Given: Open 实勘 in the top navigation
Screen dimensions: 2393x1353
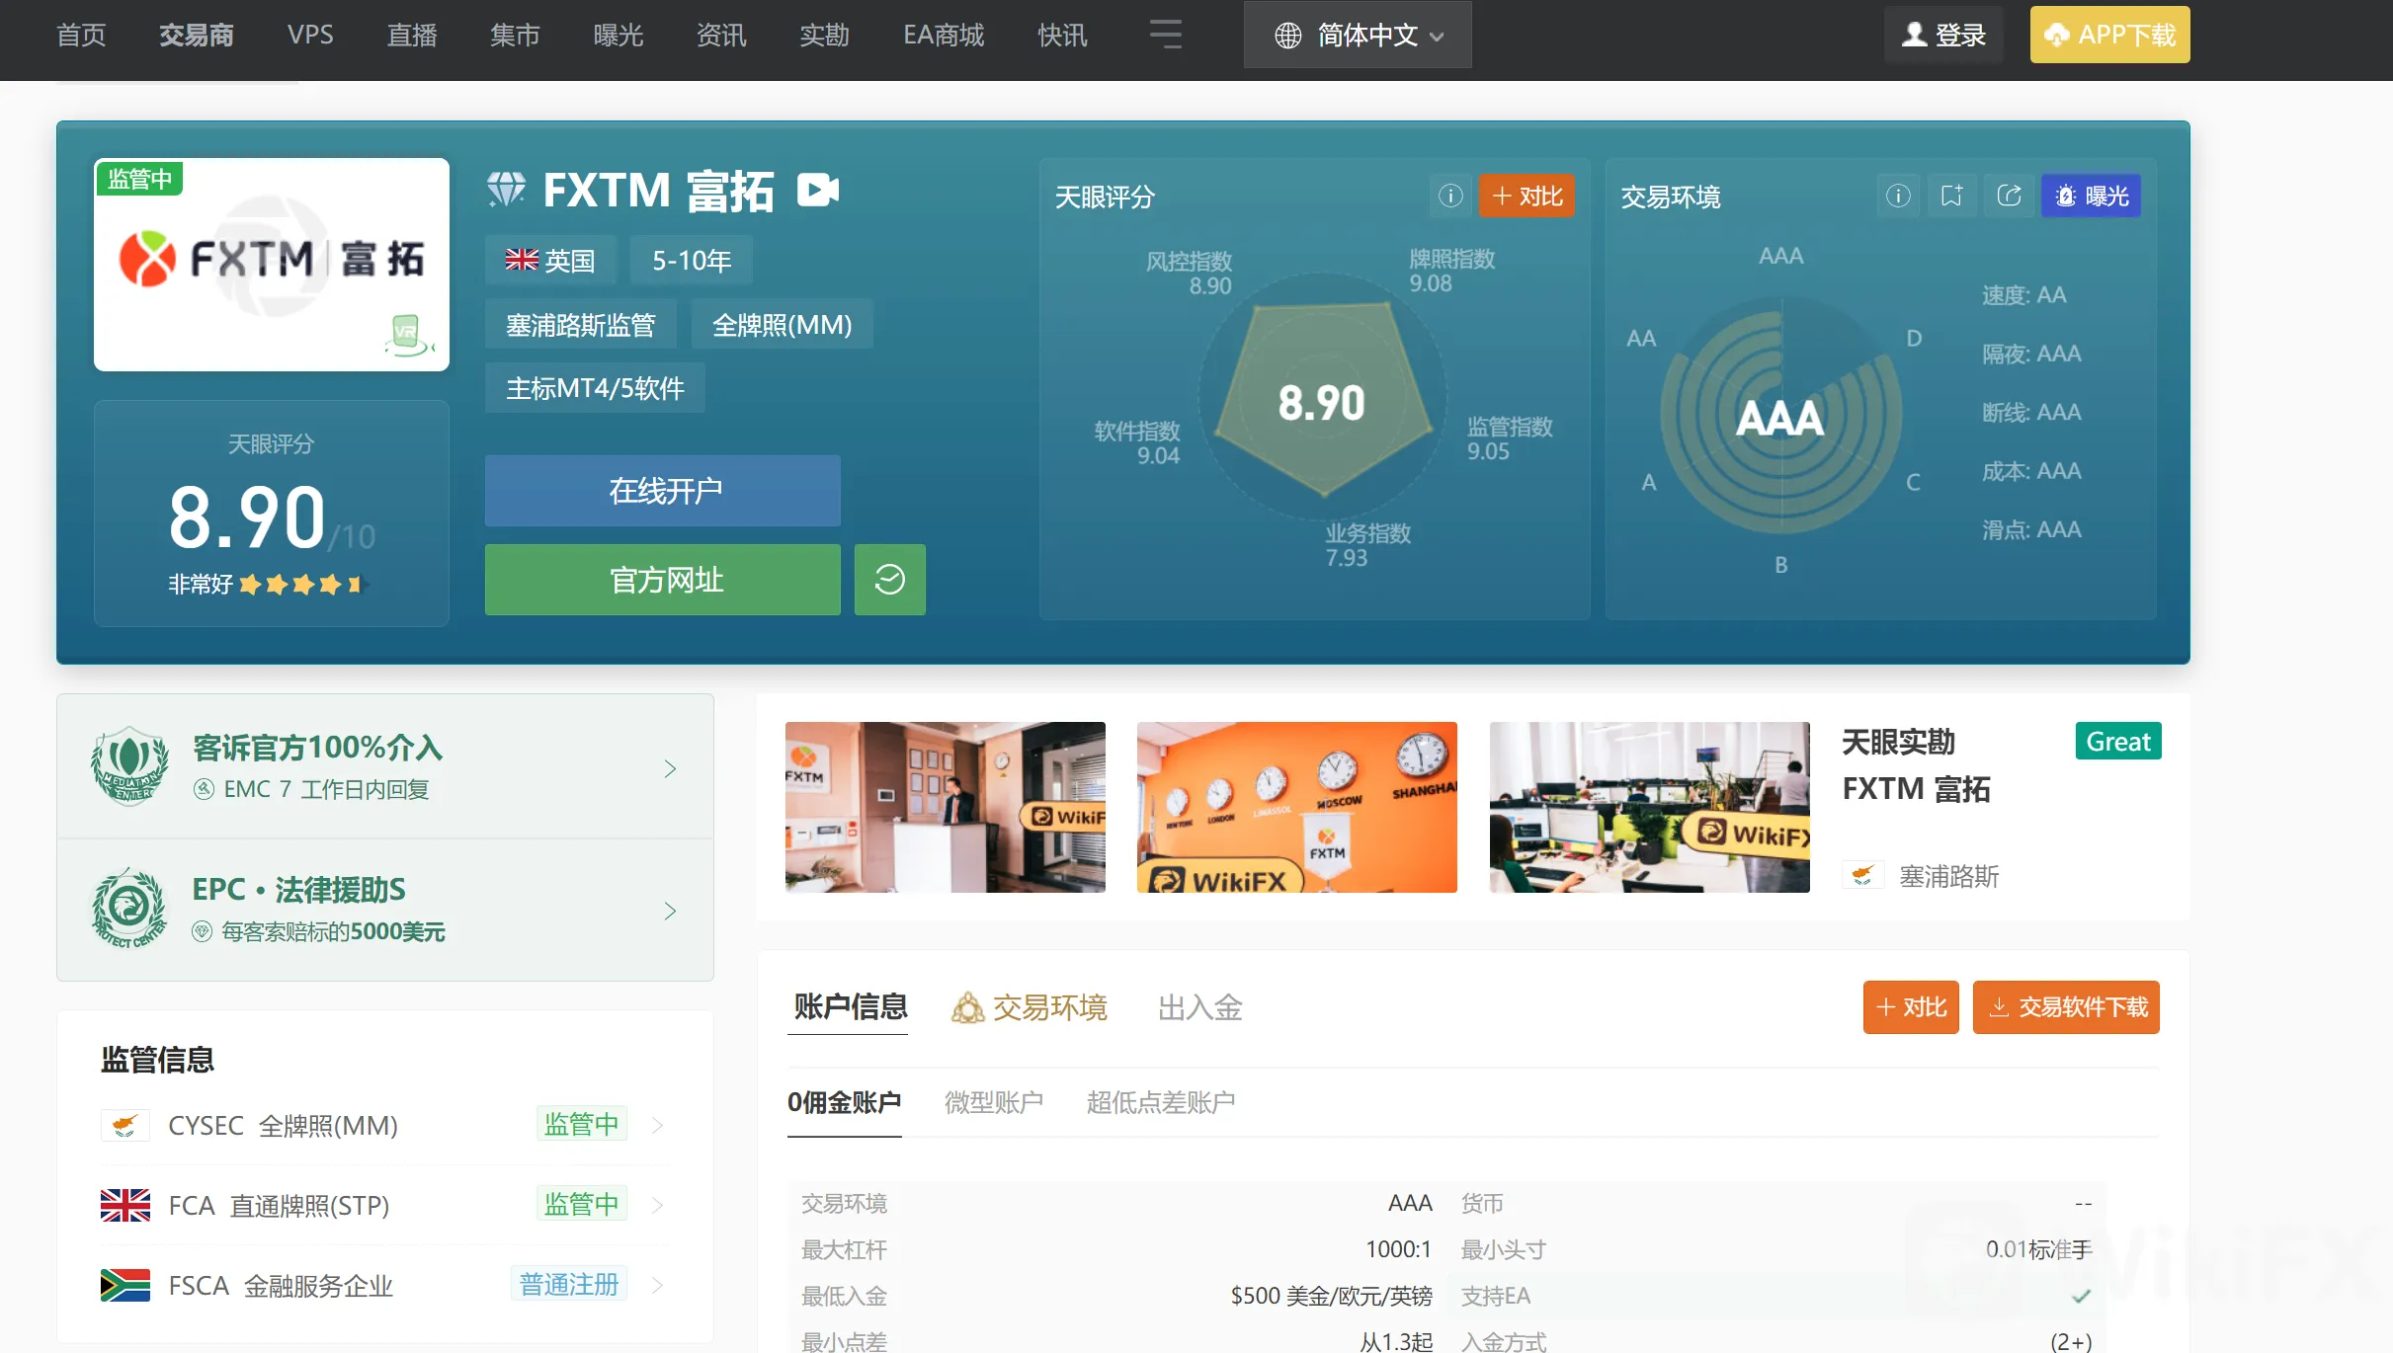Looking at the screenshot, I should (x=824, y=36).
